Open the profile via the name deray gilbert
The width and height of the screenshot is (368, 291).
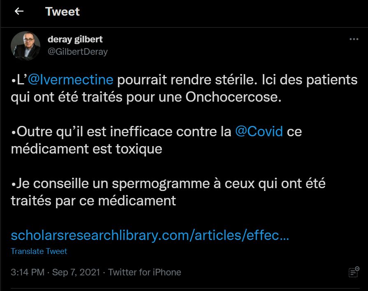point(75,40)
